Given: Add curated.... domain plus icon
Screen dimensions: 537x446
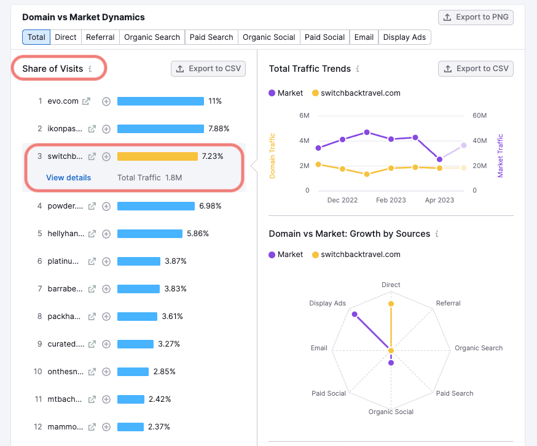Looking at the screenshot, I should (x=106, y=344).
